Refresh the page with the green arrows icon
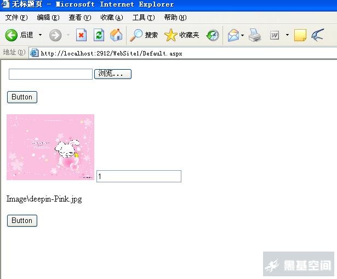Viewport: 337px width, 279px height. pyautogui.click(x=99, y=35)
